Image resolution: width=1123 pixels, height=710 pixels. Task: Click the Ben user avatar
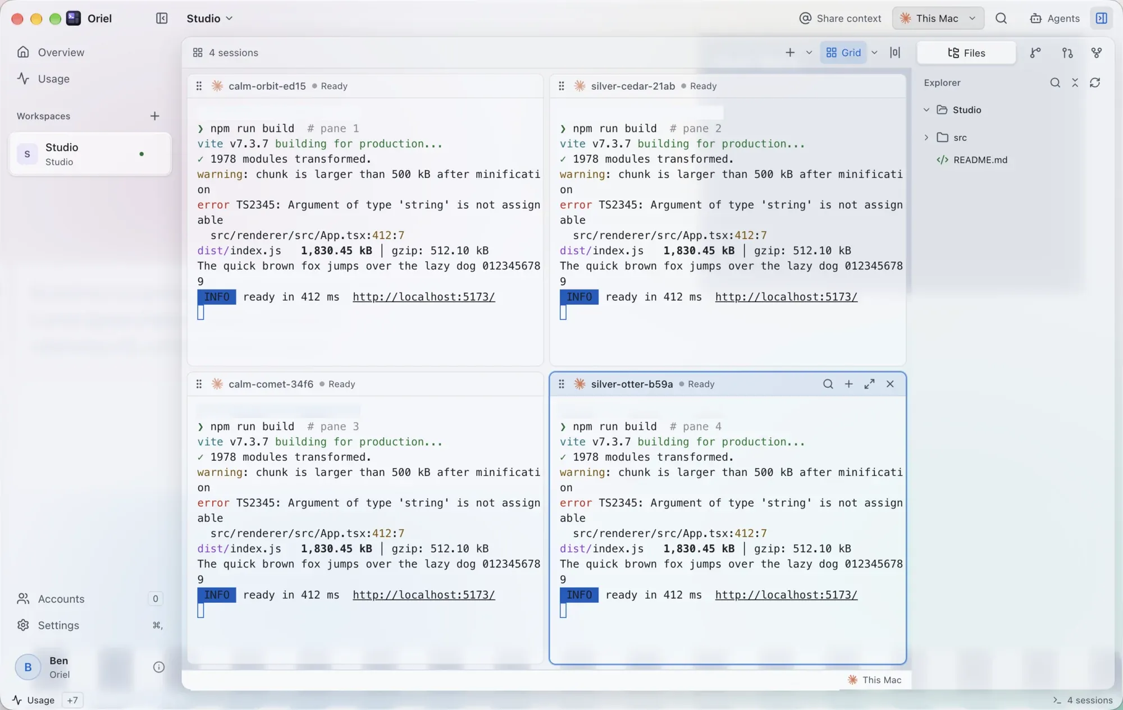click(28, 667)
